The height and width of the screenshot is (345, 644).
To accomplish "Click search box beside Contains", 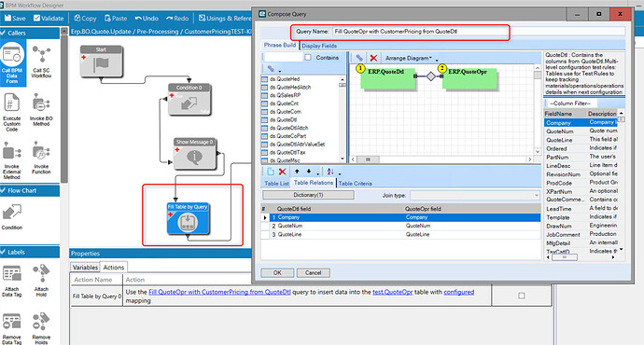I will [x=284, y=58].
